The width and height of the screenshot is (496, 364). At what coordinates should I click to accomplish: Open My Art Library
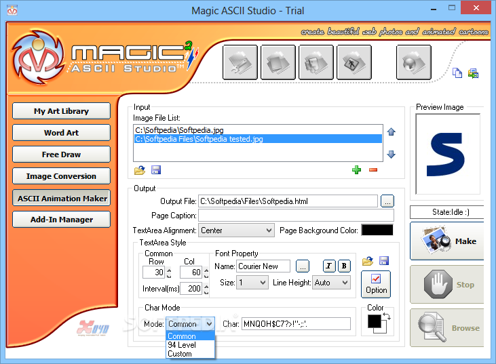61,111
